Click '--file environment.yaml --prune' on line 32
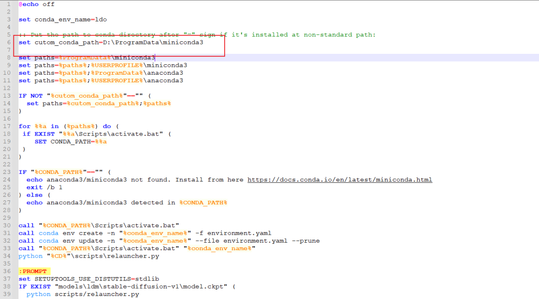 (258, 241)
